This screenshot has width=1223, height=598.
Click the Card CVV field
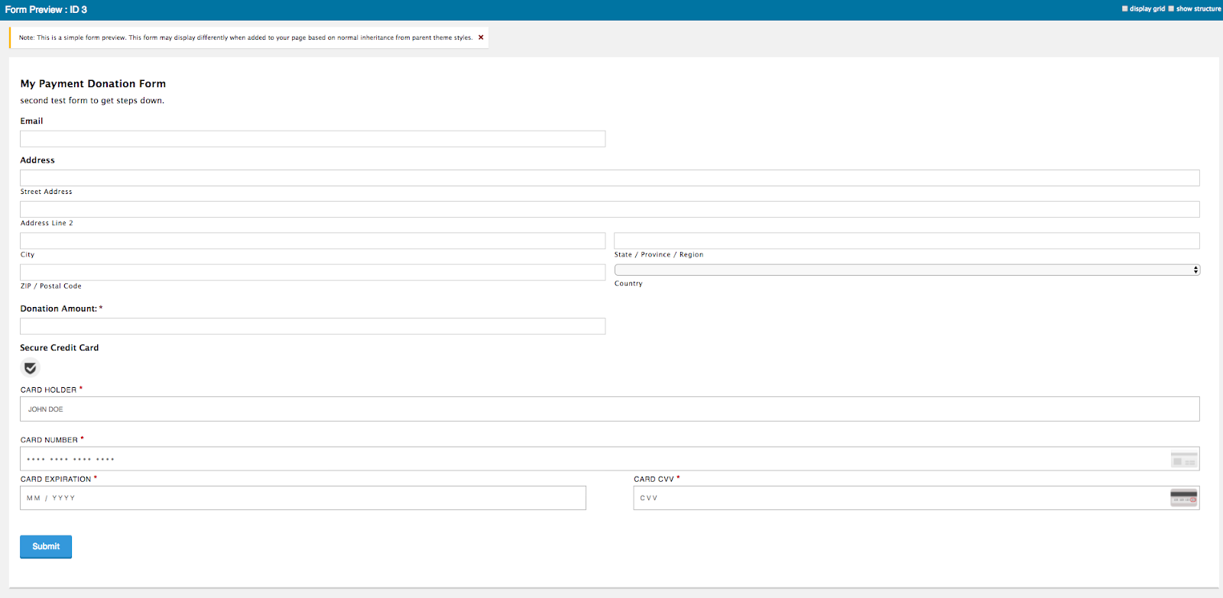(916, 498)
